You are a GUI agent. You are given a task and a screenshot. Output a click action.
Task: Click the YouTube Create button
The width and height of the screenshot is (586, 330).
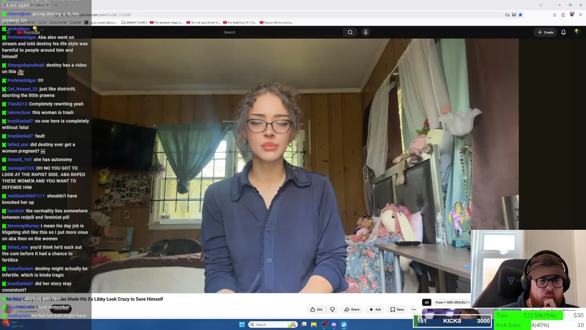click(x=546, y=32)
